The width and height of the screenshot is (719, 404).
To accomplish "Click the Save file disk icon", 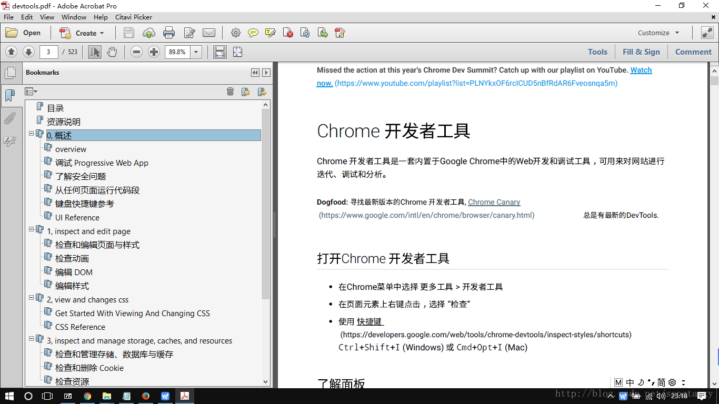I will click(128, 33).
